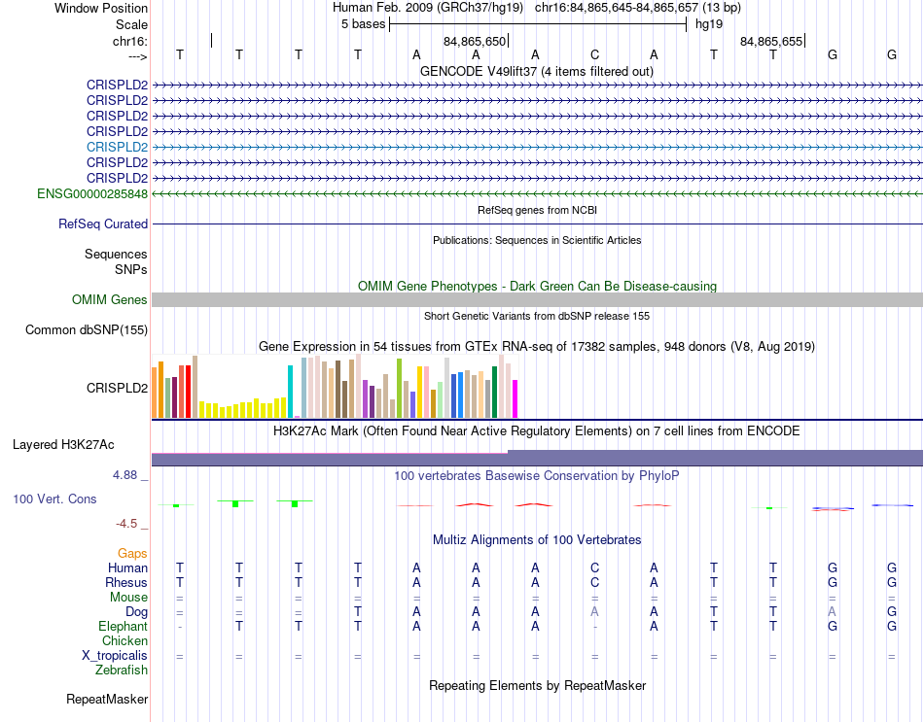Click the RefSeq Curated label
Viewport: 924px width, 722px height.
pos(102,223)
